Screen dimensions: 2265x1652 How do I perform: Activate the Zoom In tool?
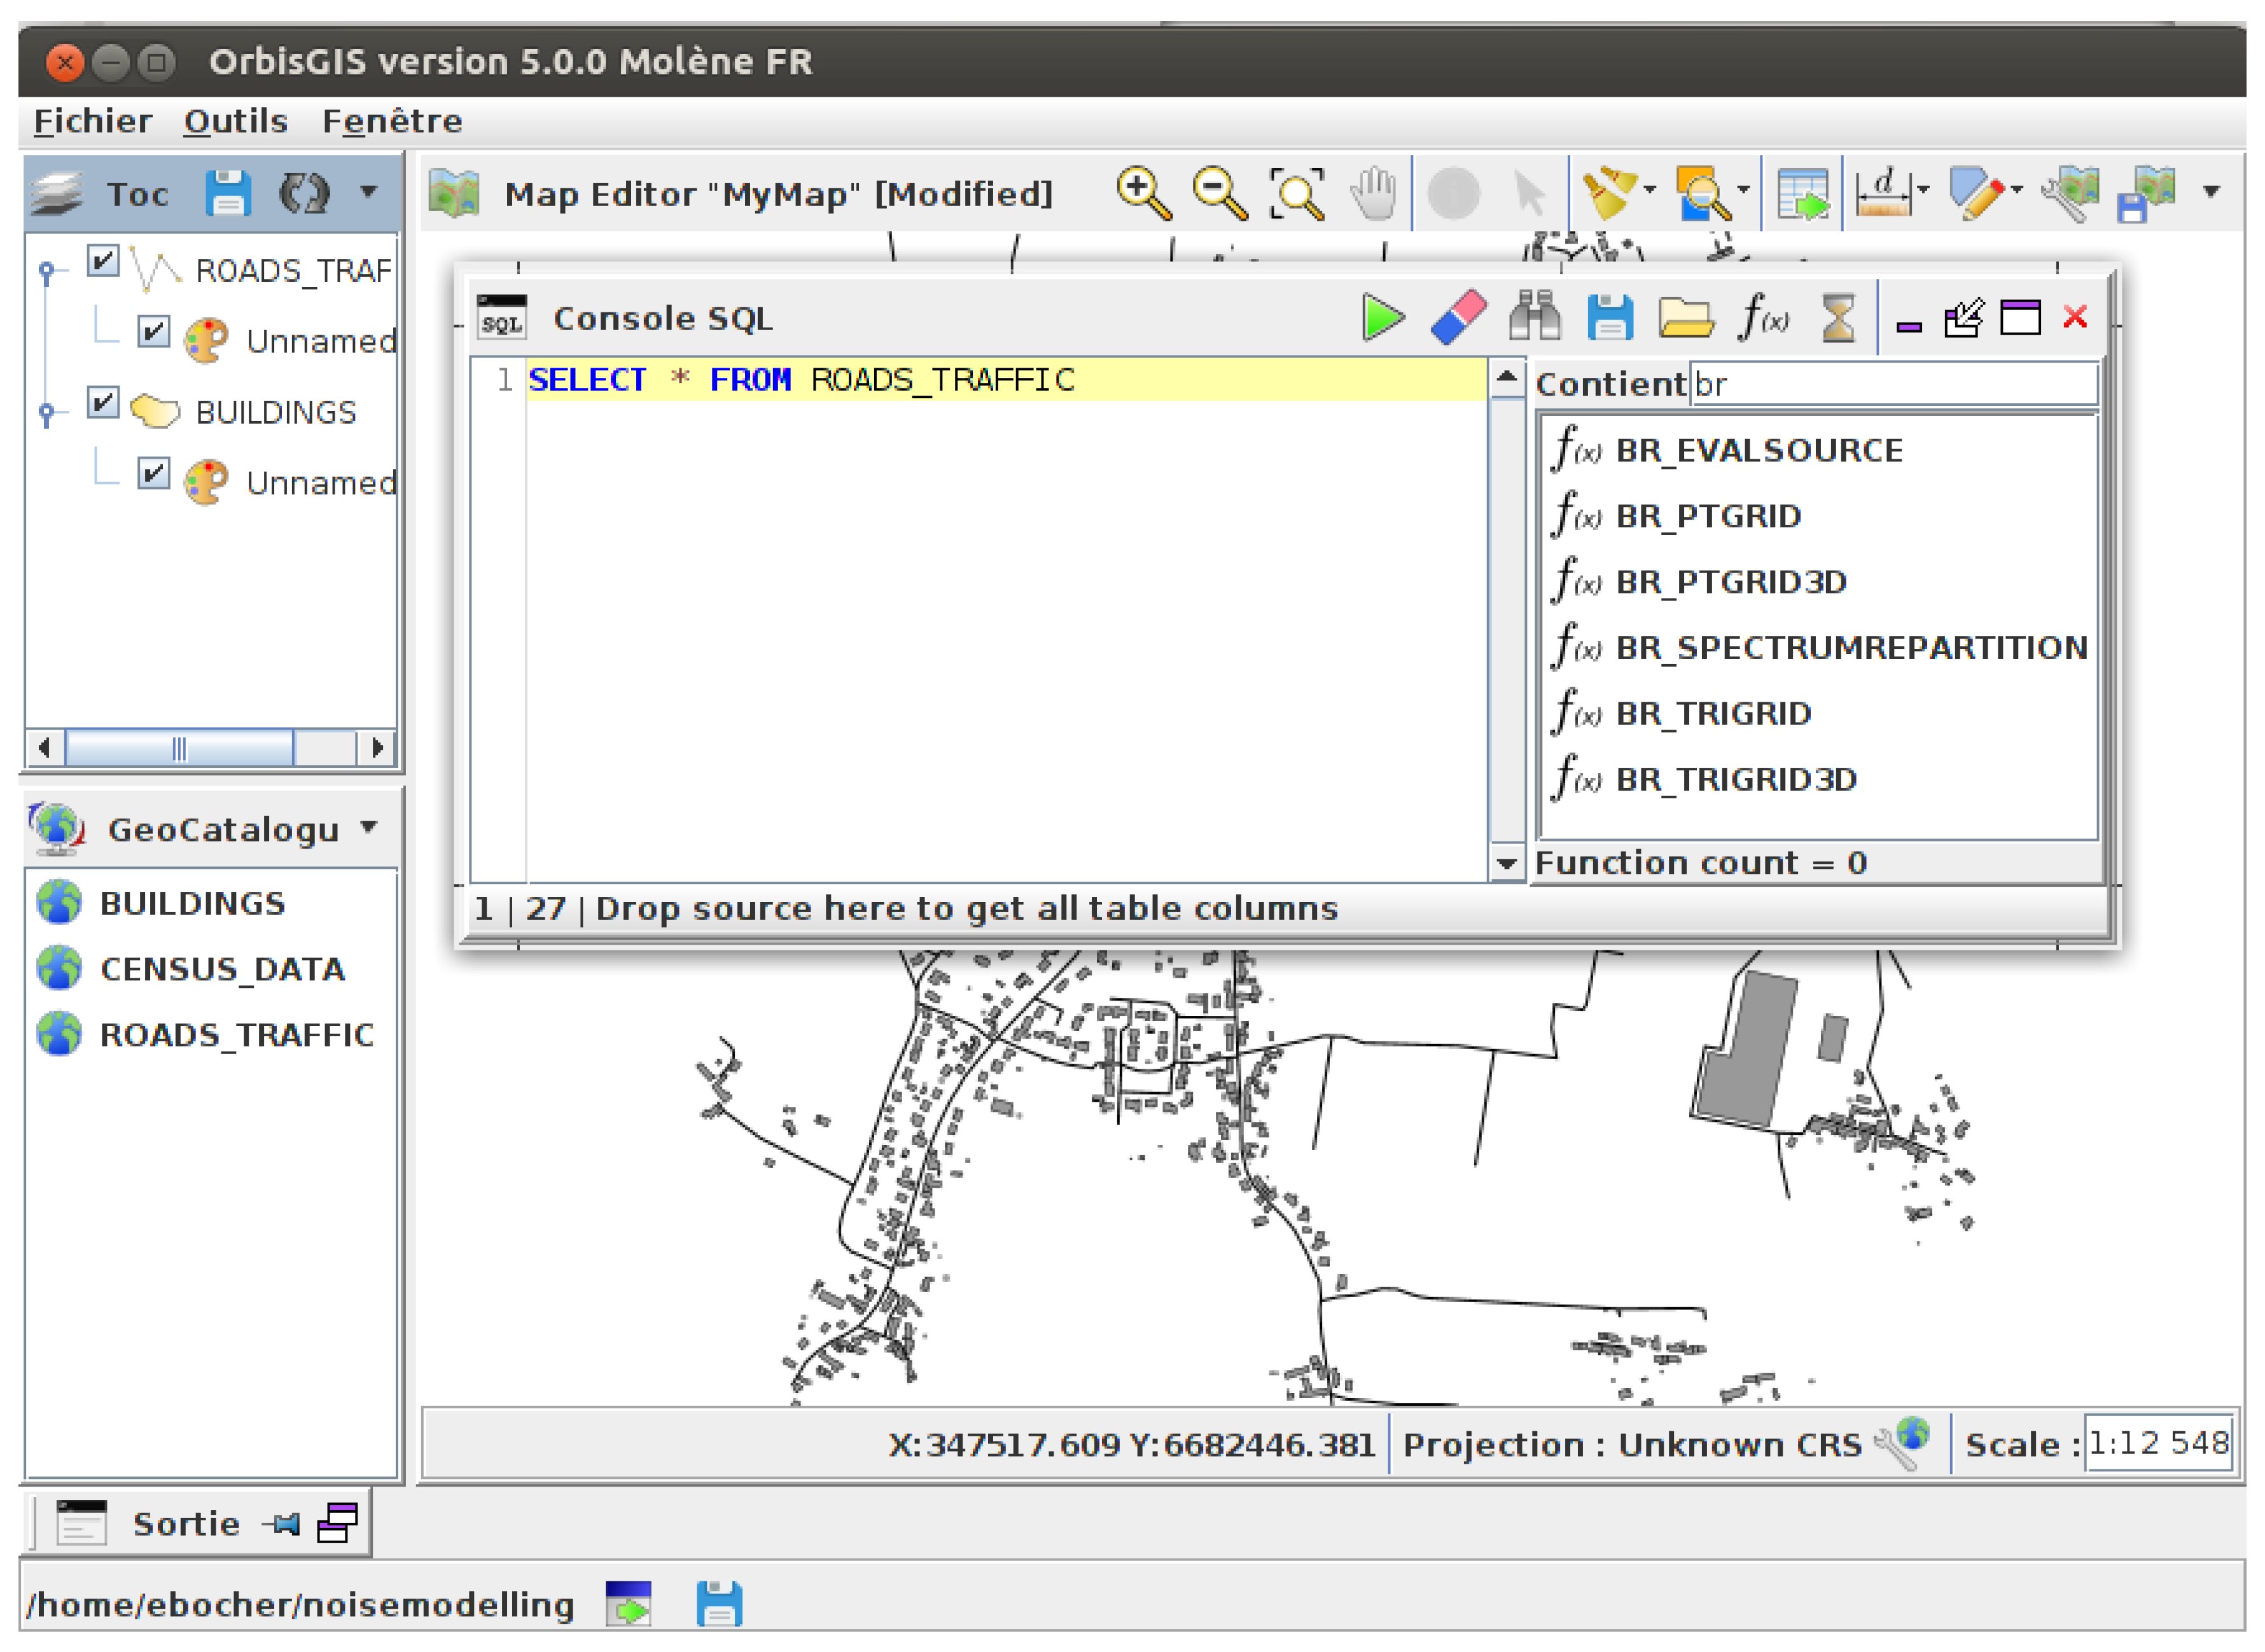(x=1143, y=193)
